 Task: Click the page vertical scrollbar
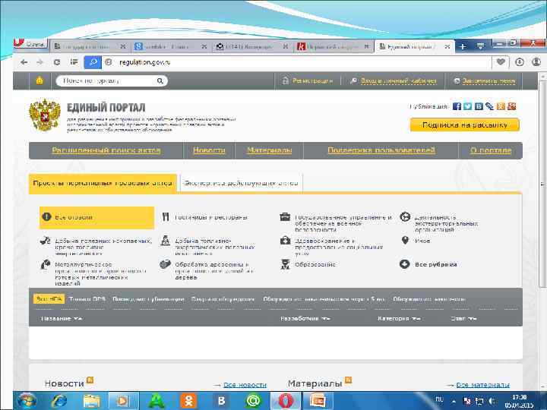pyautogui.click(x=542, y=184)
